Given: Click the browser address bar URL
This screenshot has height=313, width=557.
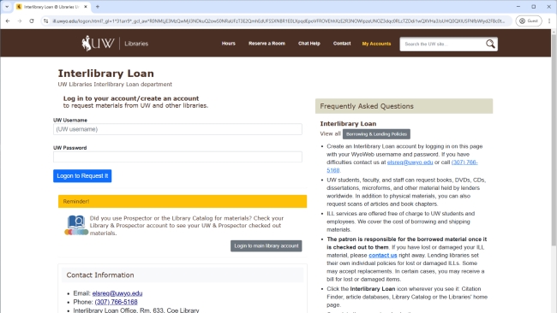Looking at the screenshot, I should point(278,21).
